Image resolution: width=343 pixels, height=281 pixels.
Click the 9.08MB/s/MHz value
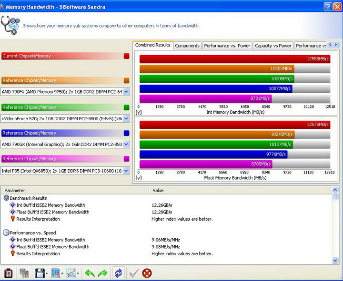166,247
